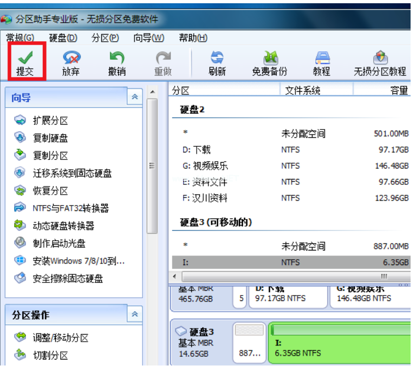
Task: Open 无损分区教程 toolbar item
Action: [x=380, y=57]
